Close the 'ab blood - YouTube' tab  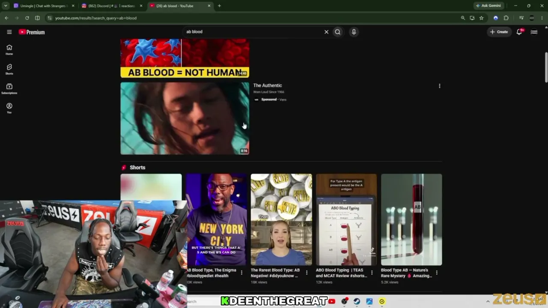point(209,6)
